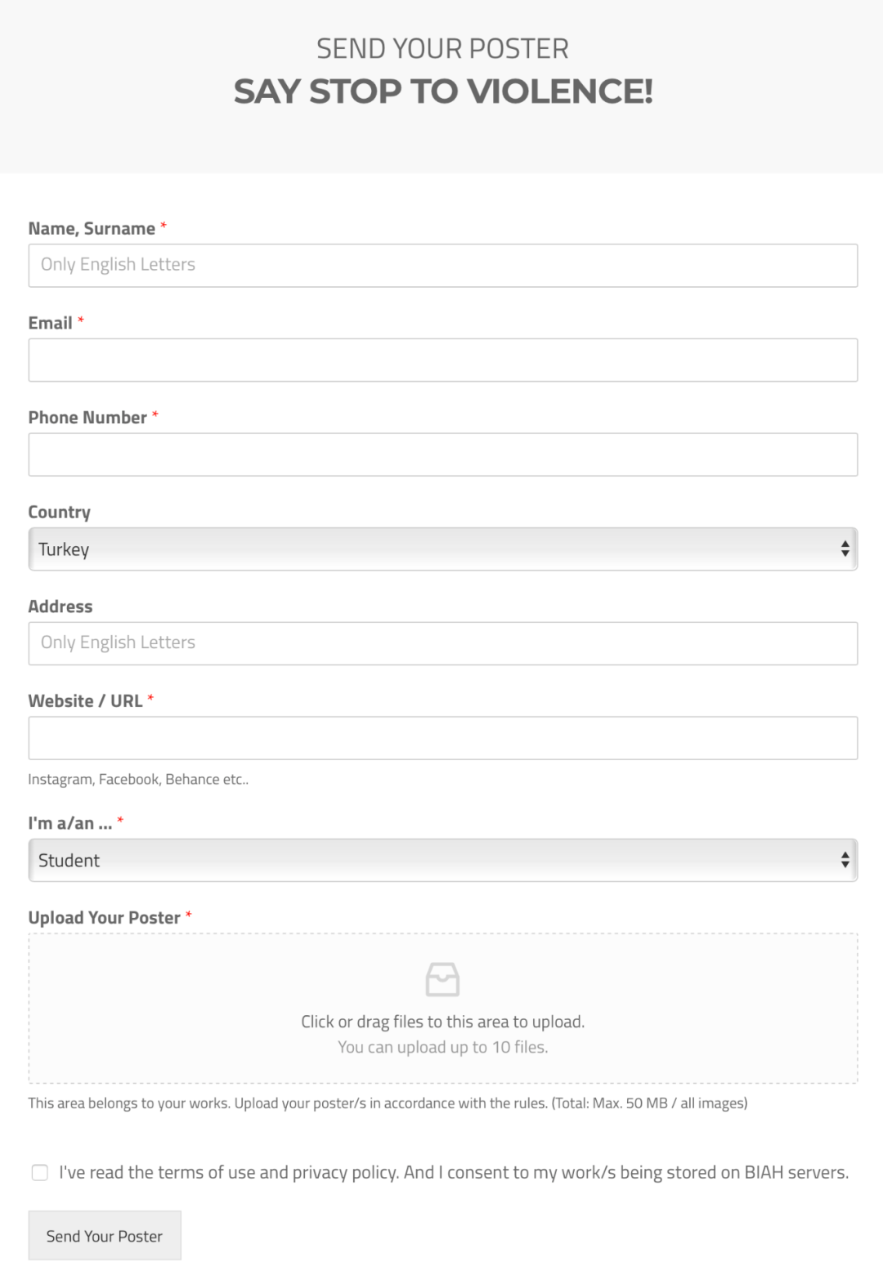883x1280 pixels.
Task: Click the "Name, Surname" field label
Action: pyautogui.click(x=92, y=229)
